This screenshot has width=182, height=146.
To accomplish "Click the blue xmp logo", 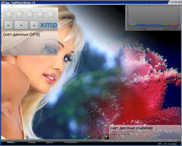I will pyautogui.click(x=48, y=25).
